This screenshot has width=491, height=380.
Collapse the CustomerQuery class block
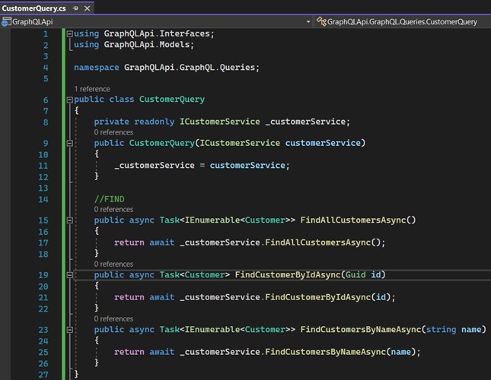point(70,100)
